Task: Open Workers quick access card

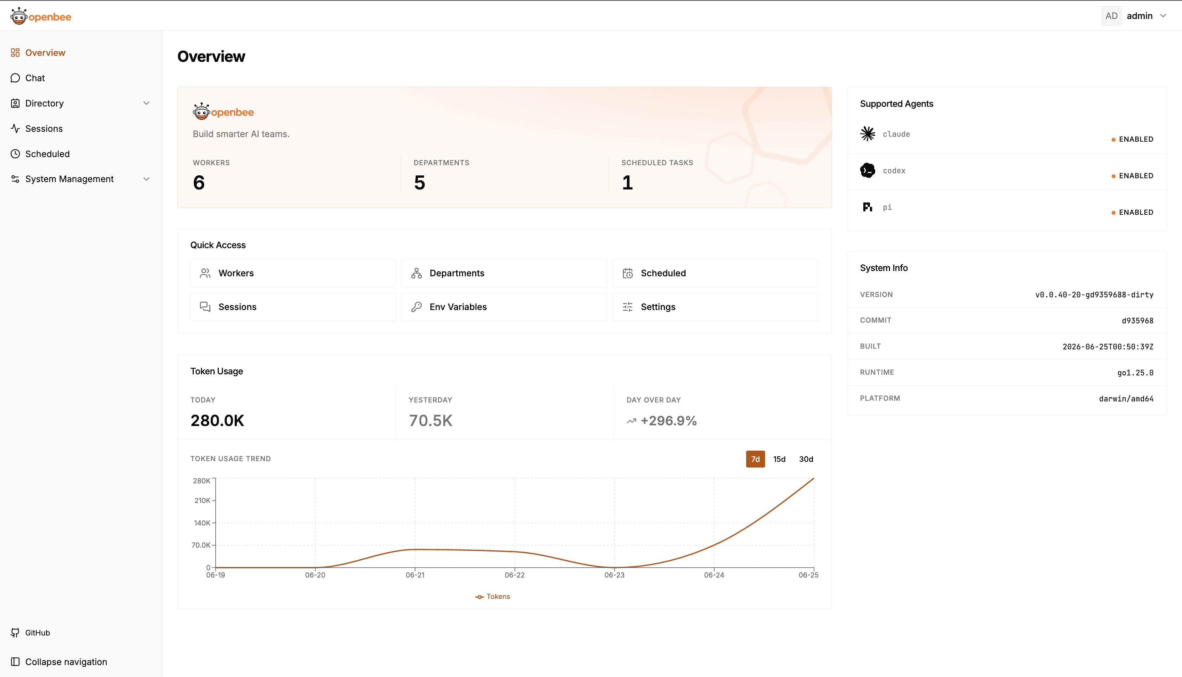Action: coord(293,273)
